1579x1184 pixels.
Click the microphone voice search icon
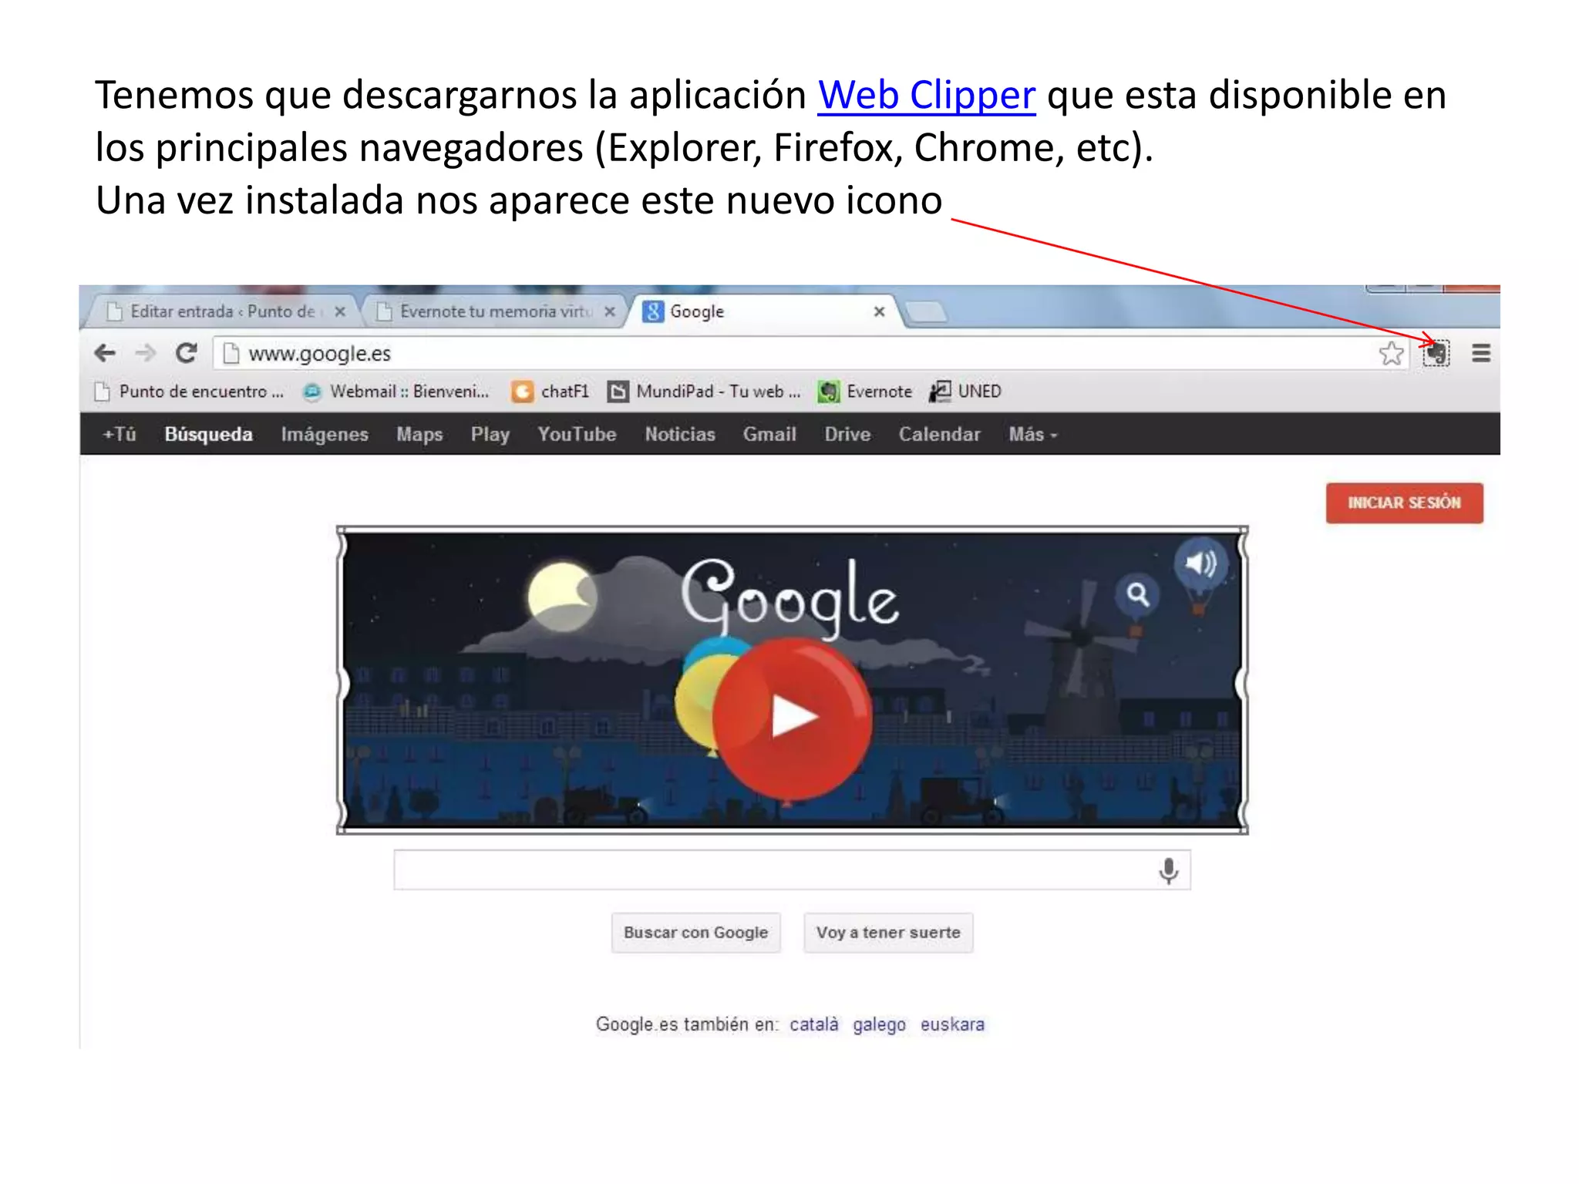1168,870
